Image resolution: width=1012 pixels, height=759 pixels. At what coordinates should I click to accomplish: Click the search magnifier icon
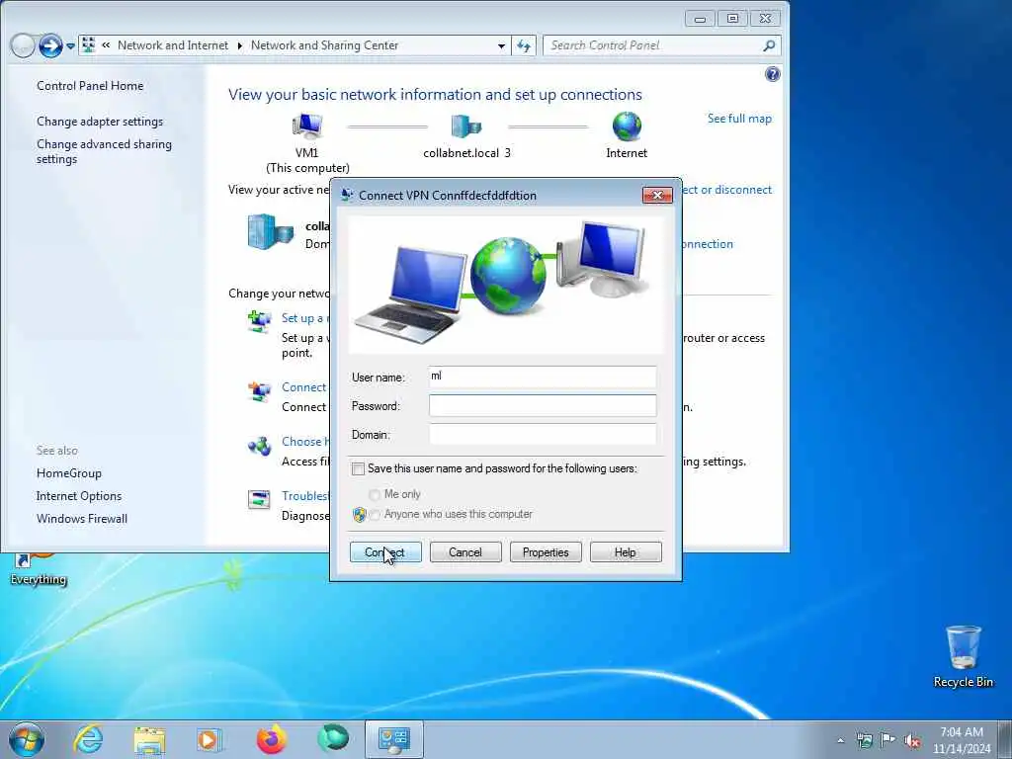[x=769, y=45]
